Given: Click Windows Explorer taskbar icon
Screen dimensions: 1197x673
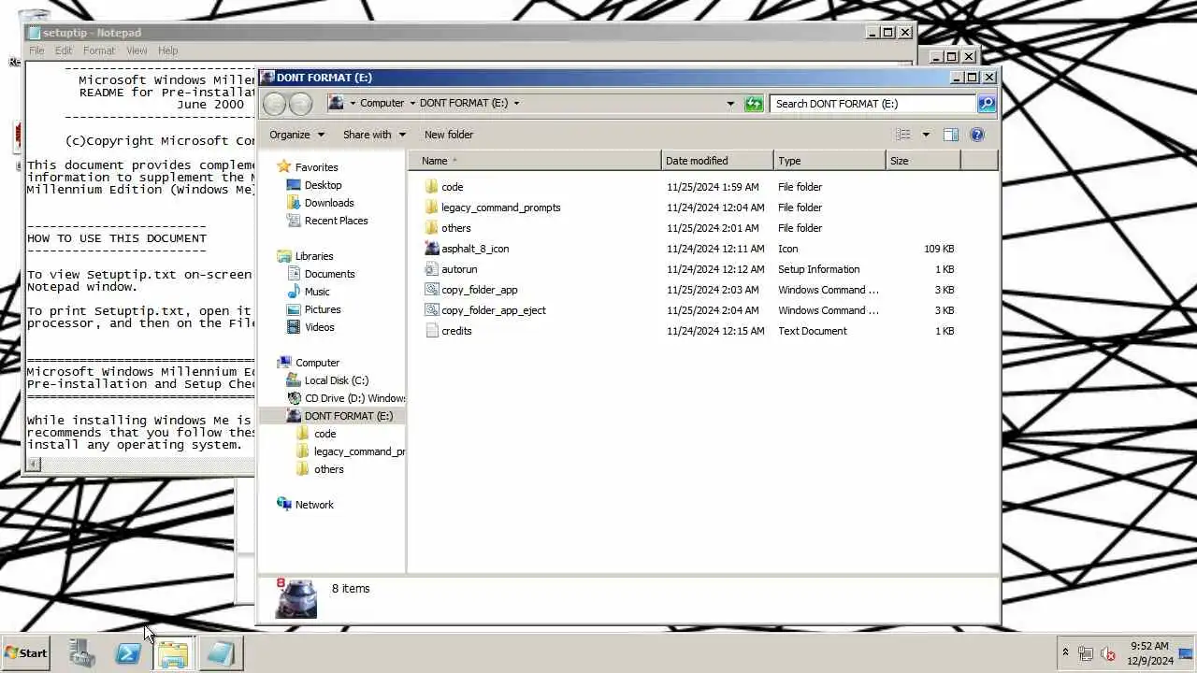Looking at the screenshot, I should coord(173,653).
